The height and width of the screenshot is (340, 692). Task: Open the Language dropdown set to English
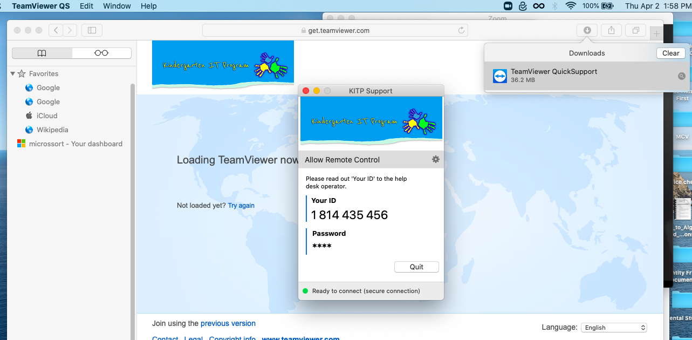614,328
